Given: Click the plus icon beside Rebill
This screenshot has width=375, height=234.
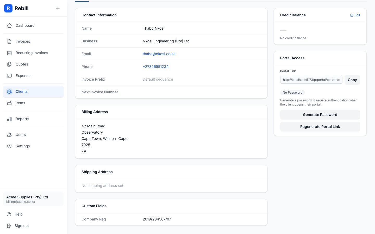Looking at the screenshot, I should pos(58,8).
